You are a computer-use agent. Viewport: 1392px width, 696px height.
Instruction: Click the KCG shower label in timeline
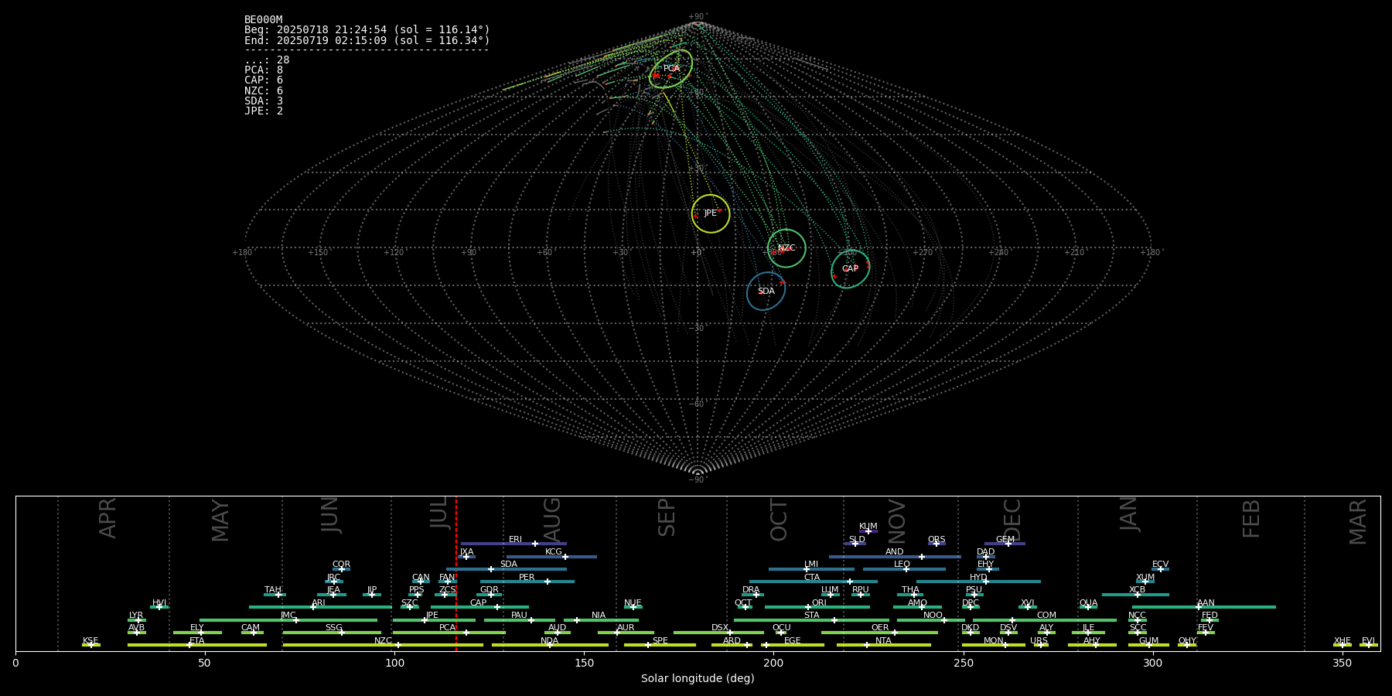click(x=554, y=552)
